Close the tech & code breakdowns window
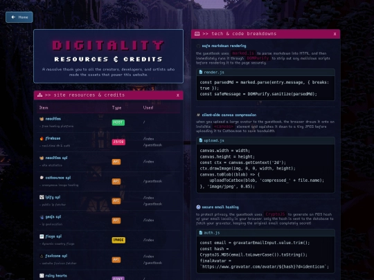Screen dimensions: 374x280 coord(335,34)
